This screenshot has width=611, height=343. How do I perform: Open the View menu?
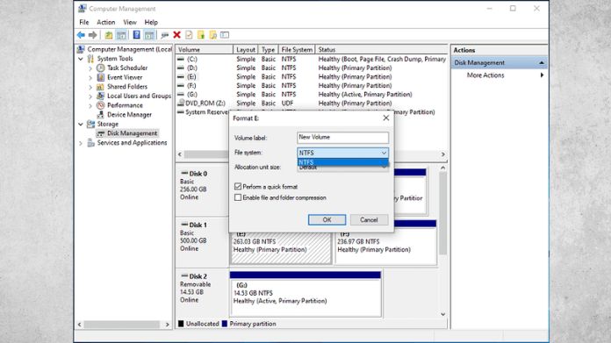130,22
